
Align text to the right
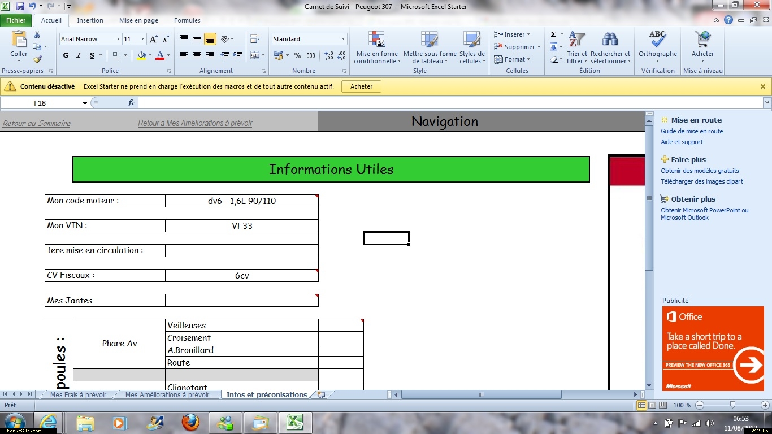[x=210, y=55]
